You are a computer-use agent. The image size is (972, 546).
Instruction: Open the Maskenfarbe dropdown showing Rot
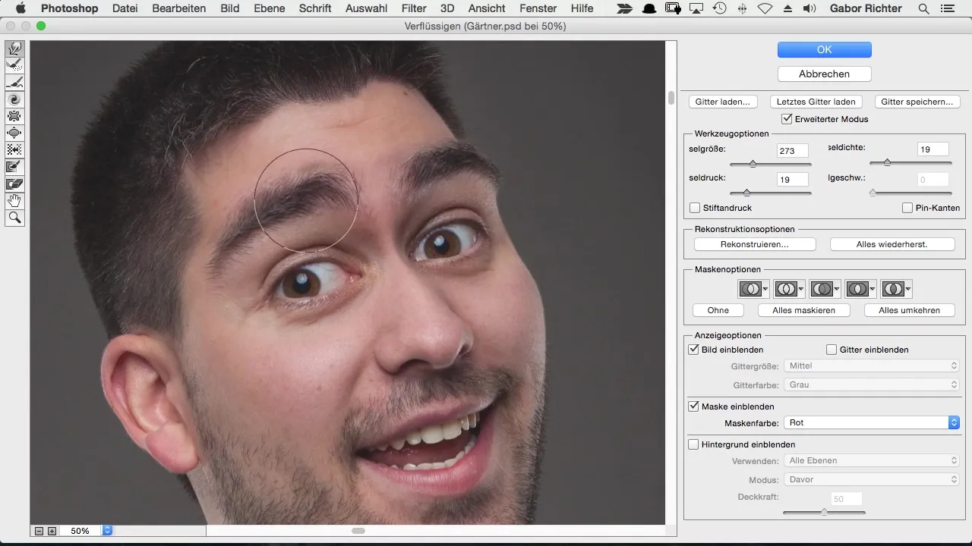point(871,422)
